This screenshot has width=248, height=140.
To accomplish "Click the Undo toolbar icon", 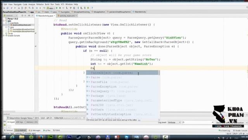I will 12,8.
